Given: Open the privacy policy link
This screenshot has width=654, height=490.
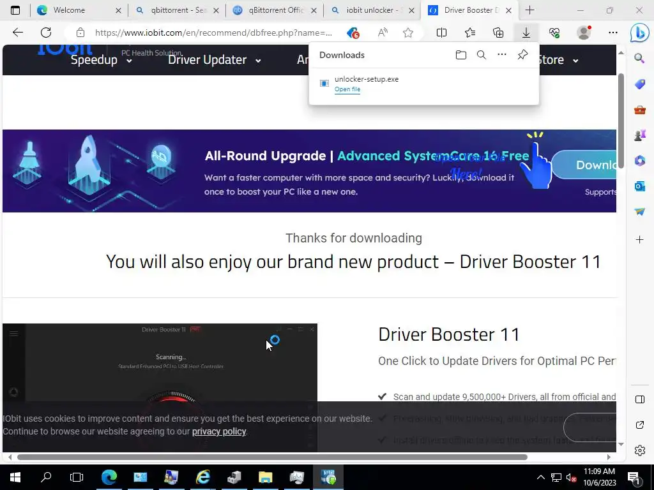Looking at the screenshot, I should (219, 431).
